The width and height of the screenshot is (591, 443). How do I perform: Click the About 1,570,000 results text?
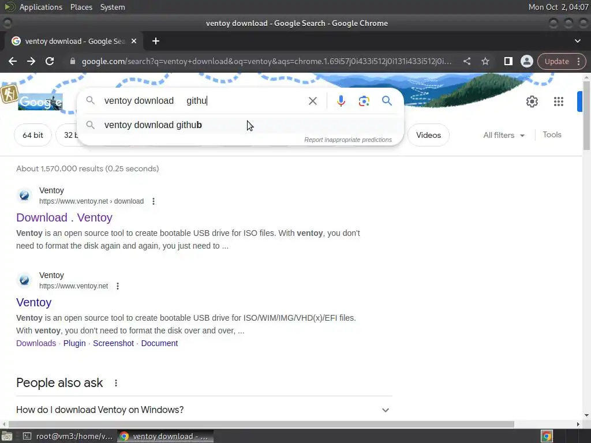(88, 169)
